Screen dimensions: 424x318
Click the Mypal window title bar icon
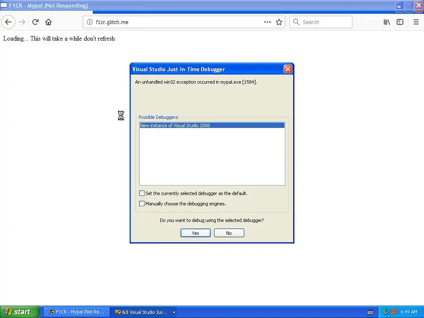[x=4, y=5]
